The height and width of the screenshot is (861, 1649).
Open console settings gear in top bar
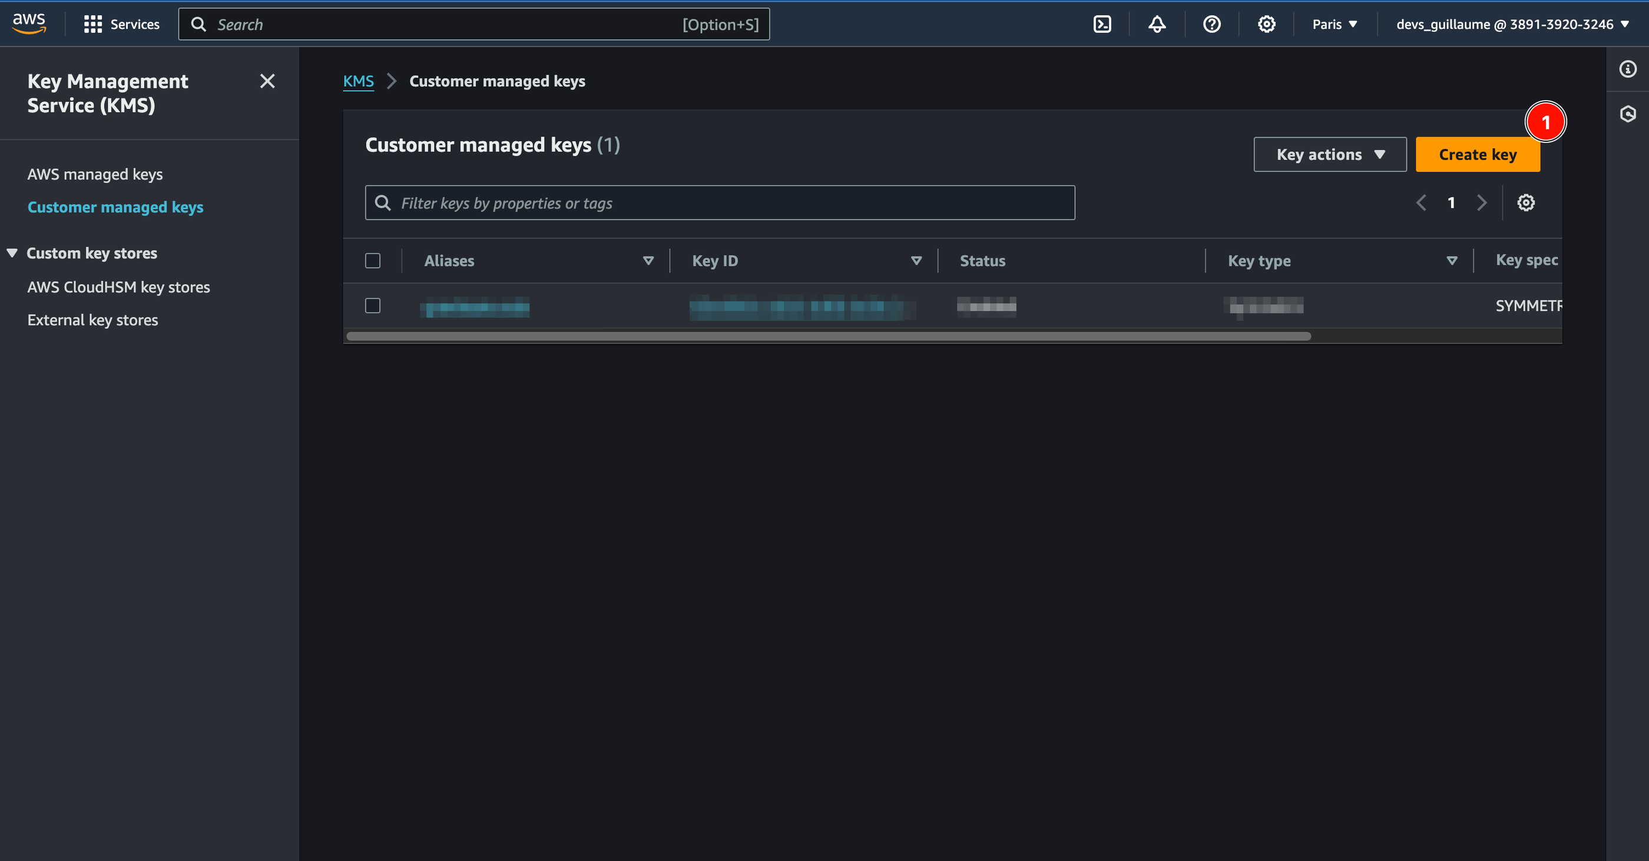coord(1266,24)
